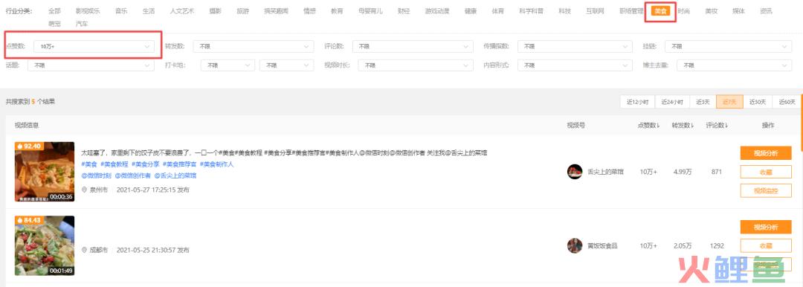Sort results by 点赞数 column arrow
803x287 pixels.
tap(658, 126)
